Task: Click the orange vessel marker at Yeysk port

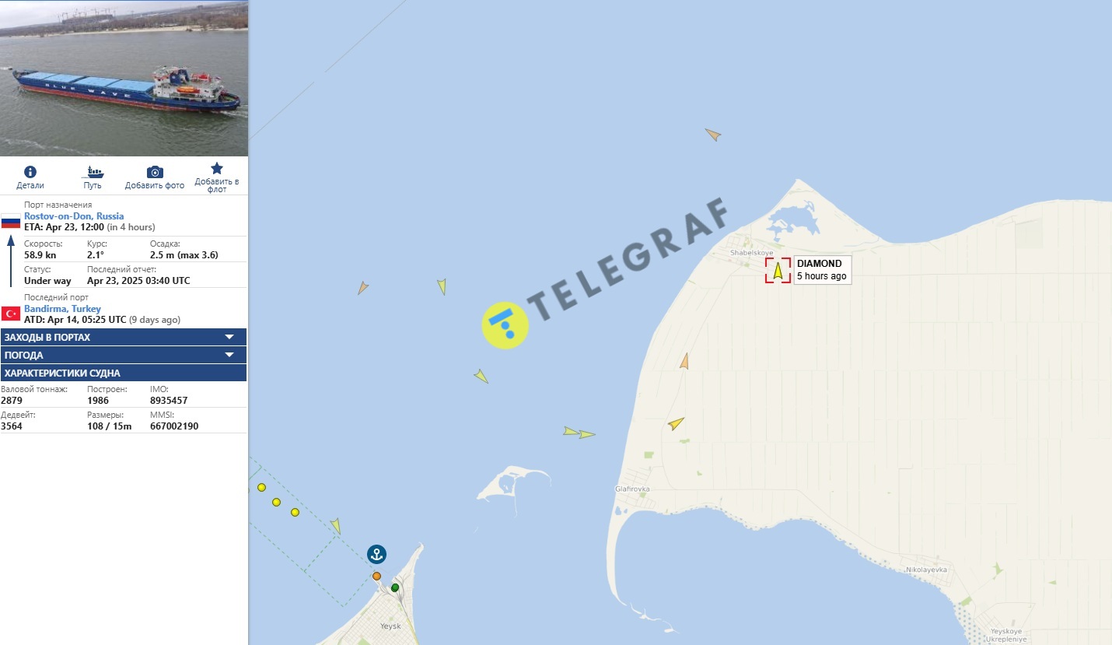Action: tap(376, 576)
